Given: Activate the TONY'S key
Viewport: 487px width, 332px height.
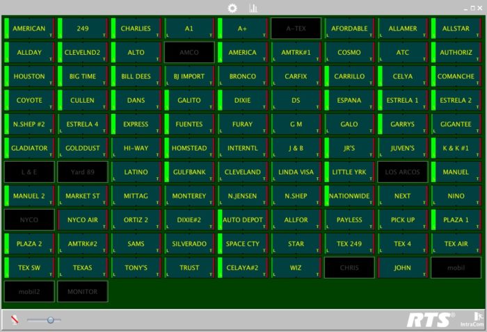Looking at the screenshot, I should click(x=136, y=267).
